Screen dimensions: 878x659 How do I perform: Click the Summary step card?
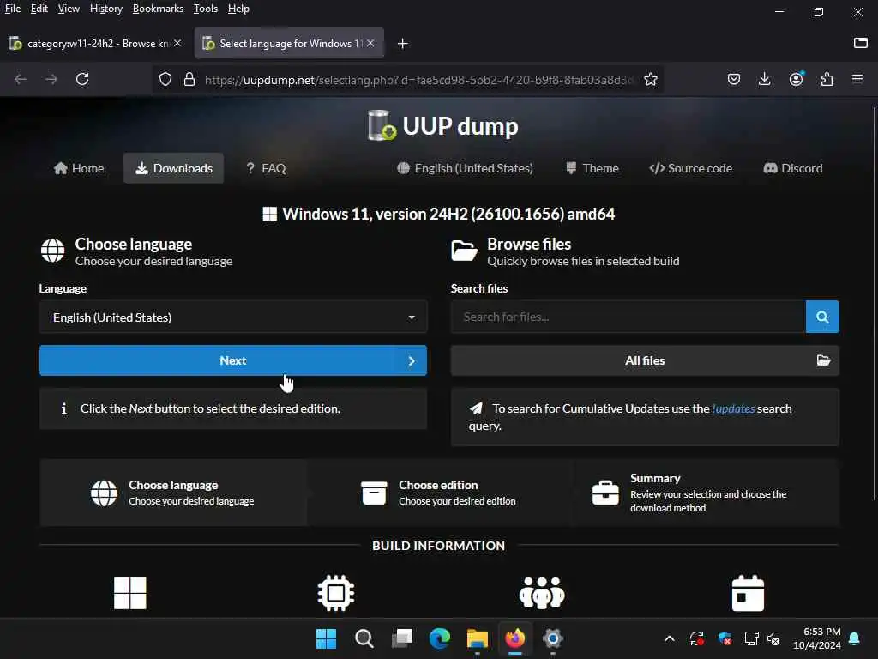coord(707,493)
